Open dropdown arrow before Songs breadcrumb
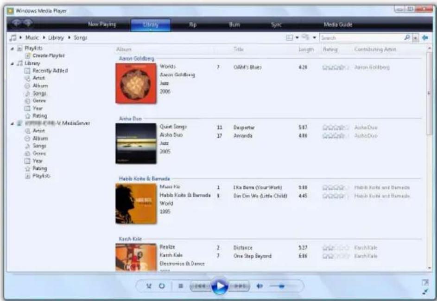Screen dimensions: 437x301 point(69,37)
